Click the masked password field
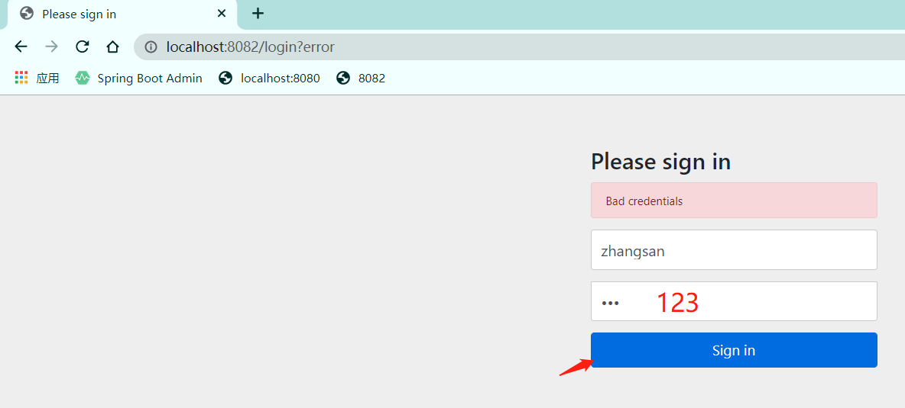905x408 pixels. tap(734, 301)
